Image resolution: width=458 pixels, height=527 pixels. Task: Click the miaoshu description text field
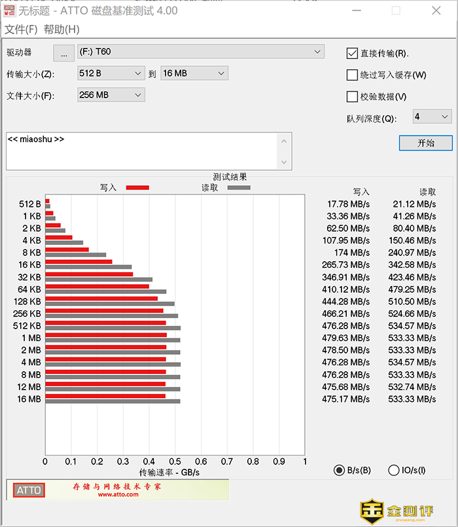click(x=141, y=151)
